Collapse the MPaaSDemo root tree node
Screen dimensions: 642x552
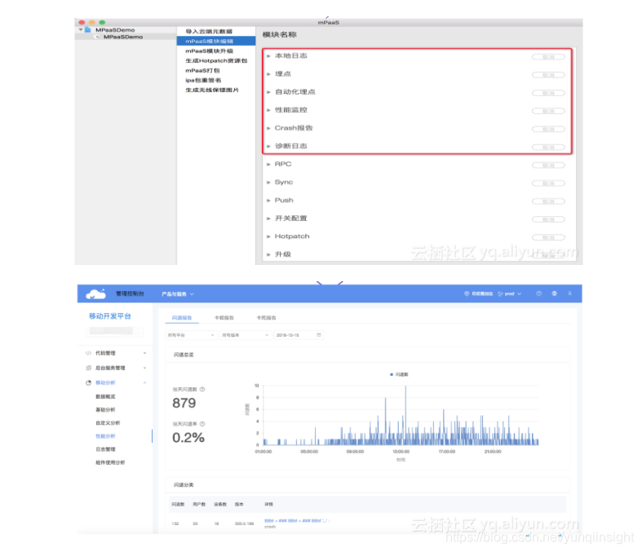click(x=81, y=29)
